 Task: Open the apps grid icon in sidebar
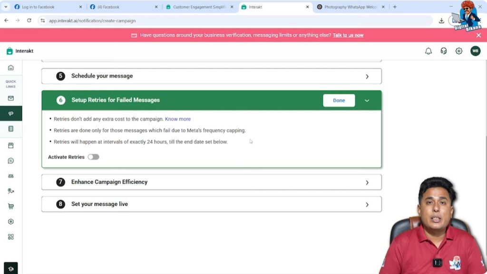tap(10, 237)
